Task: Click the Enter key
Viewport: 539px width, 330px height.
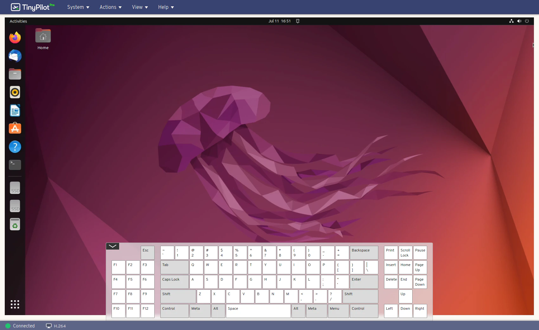Action: pos(364,282)
